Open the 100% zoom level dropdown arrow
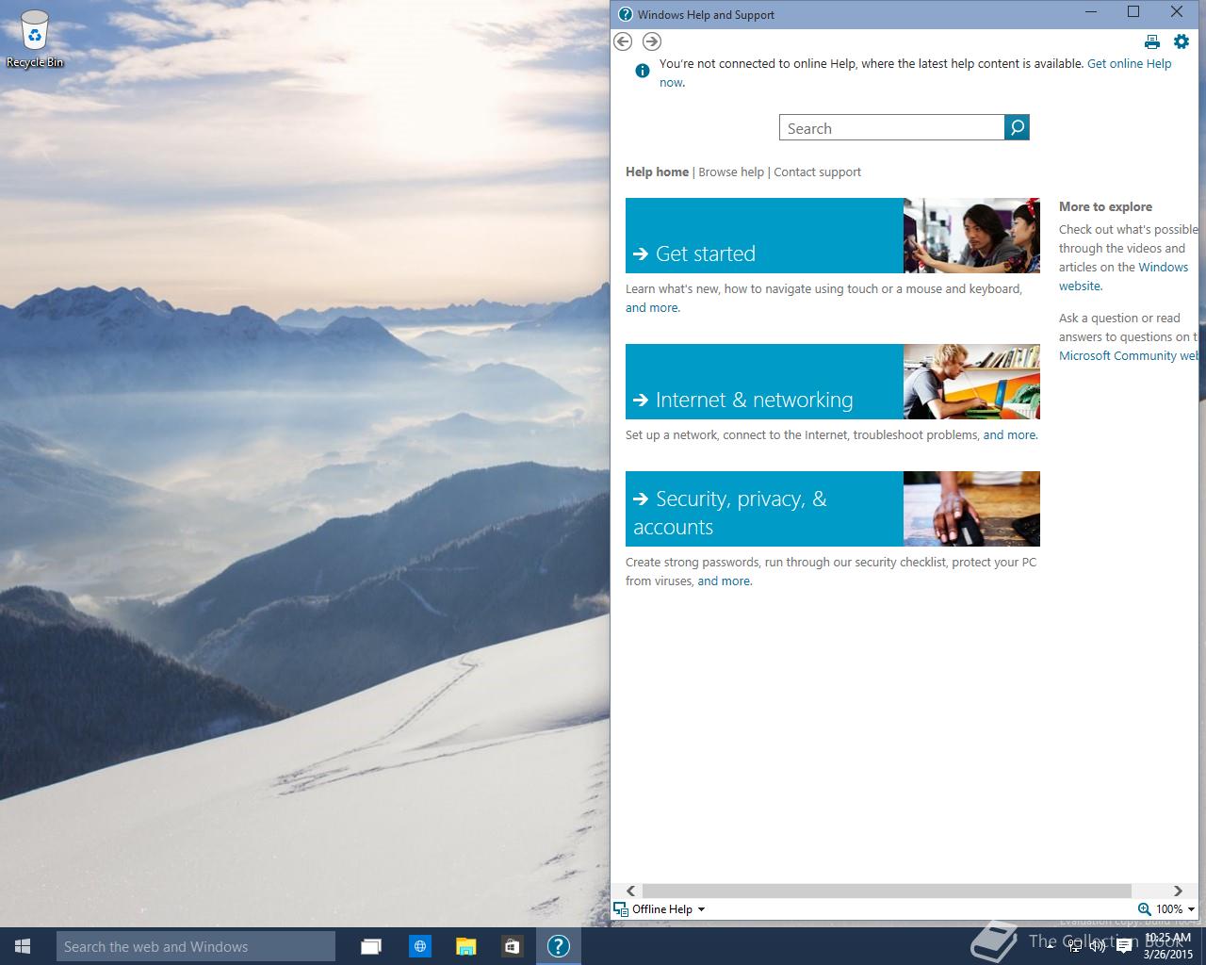The height and width of the screenshot is (965, 1206). click(1191, 909)
